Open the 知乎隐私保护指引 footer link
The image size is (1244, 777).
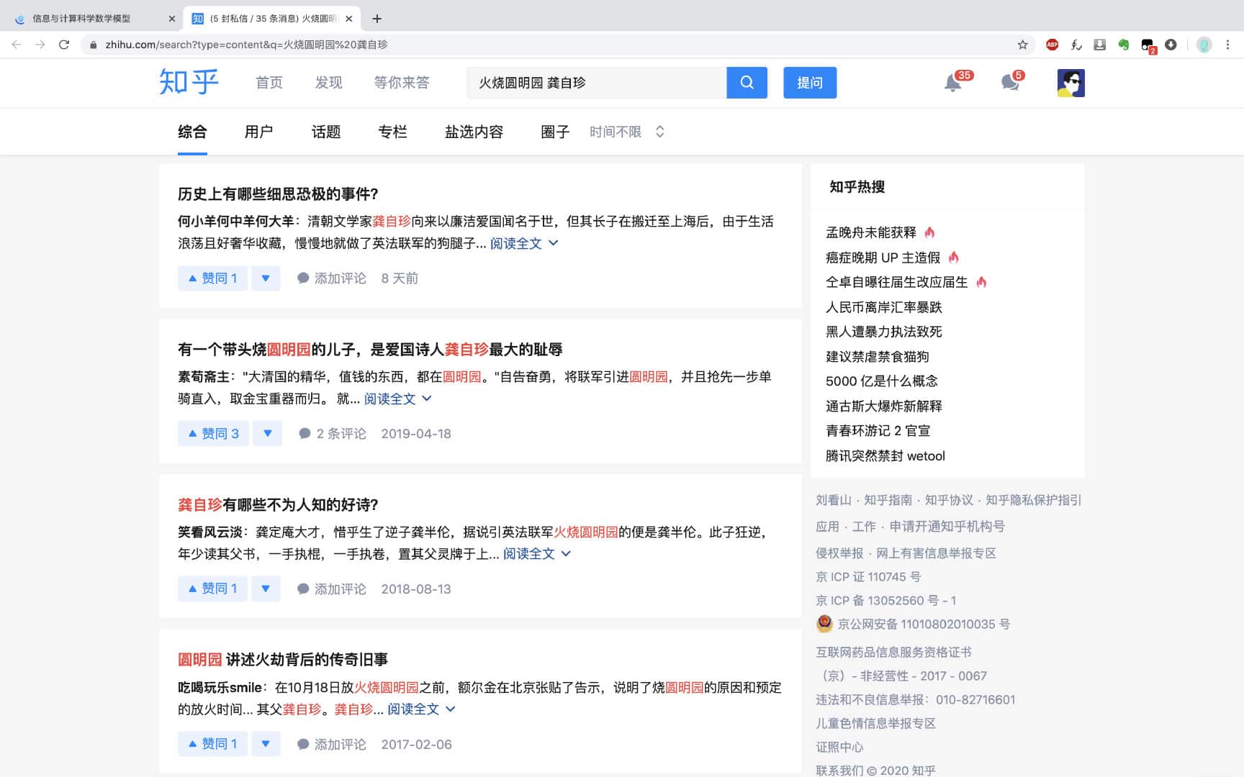click(1034, 500)
